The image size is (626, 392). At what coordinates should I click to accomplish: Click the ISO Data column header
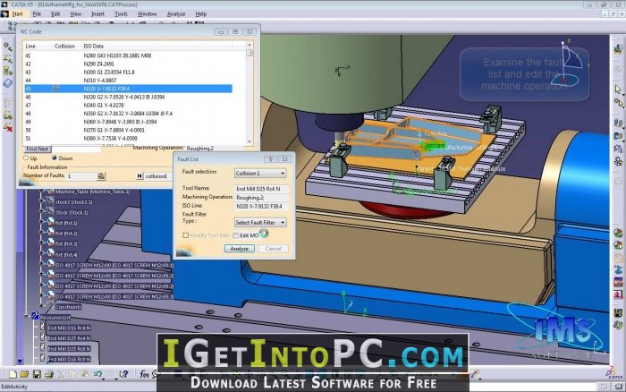click(93, 46)
